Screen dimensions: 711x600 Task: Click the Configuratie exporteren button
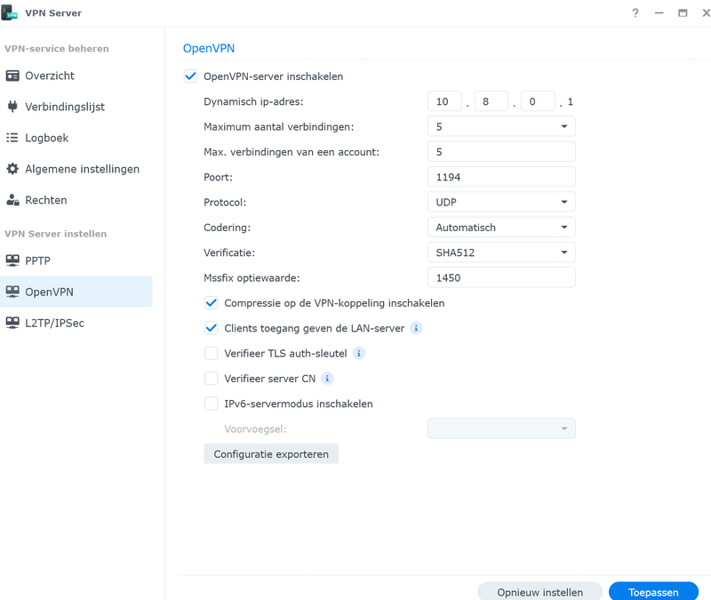[x=271, y=454]
